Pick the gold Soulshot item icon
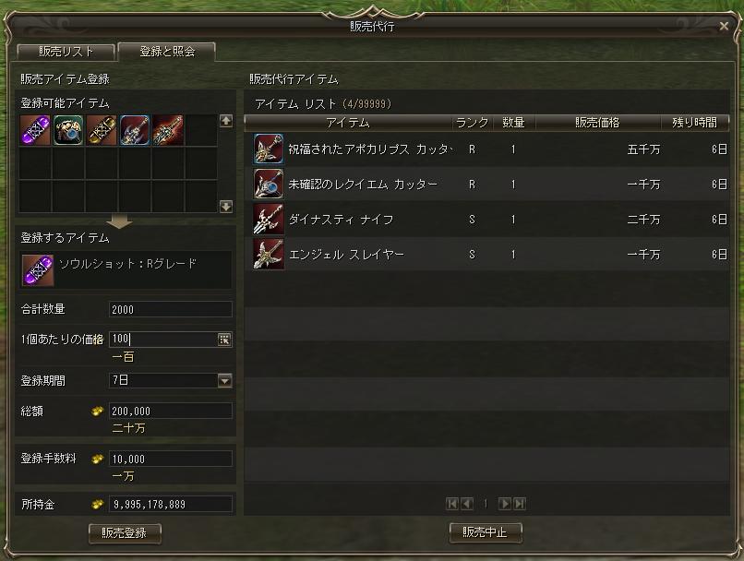Image resolution: width=744 pixels, height=561 pixels. pyautogui.click(x=102, y=130)
